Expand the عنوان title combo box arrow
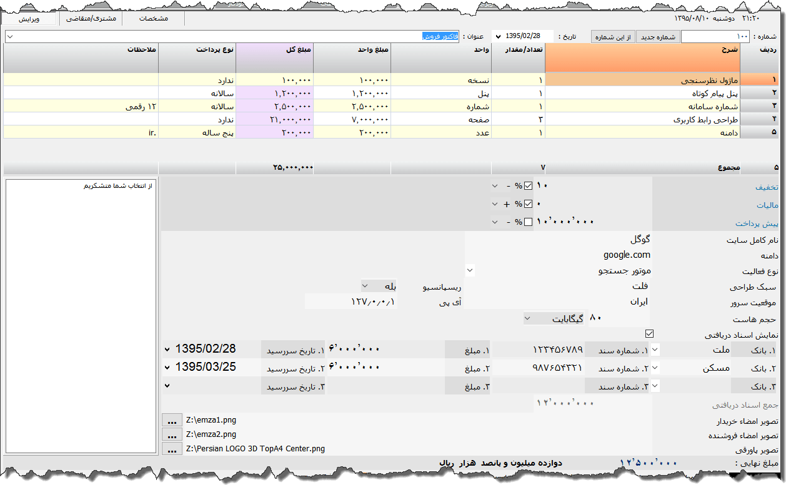Image resolution: width=786 pixels, height=485 pixels. click(9, 37)
